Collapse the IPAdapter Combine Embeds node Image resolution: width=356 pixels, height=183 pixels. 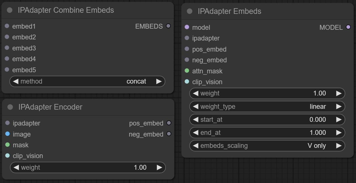coord(10,10)
